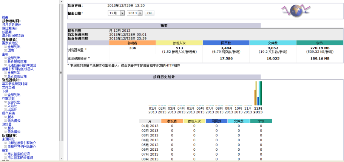Open the month dropdown showing 12月
This screenshot has width=344, height=162.
(116, 13)
